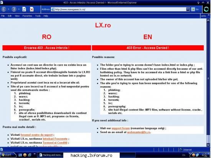Click the address bar URL field
The width and height of the screenshot is (211, 158).
pyautogui.click(x=120, y=9)
